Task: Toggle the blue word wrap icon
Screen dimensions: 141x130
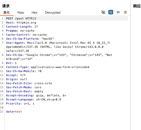Action: 111,12
